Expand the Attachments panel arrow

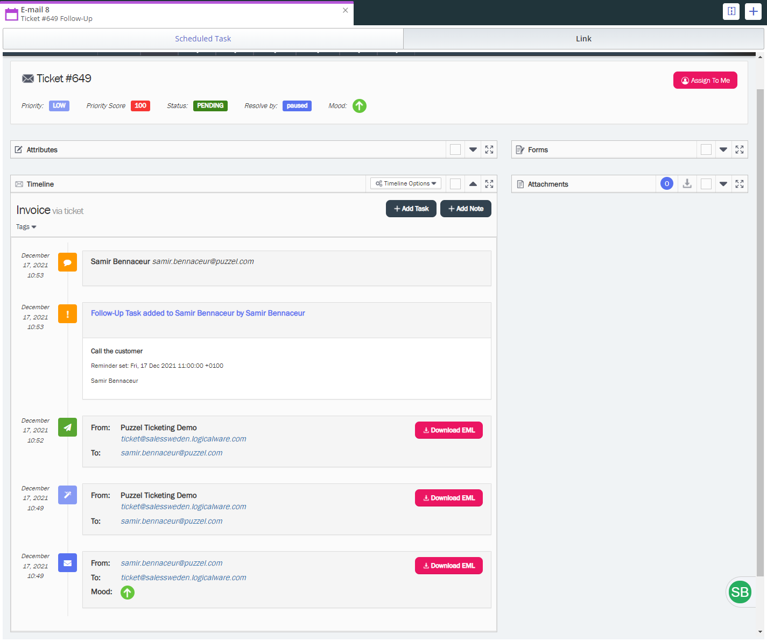point(723,184)
